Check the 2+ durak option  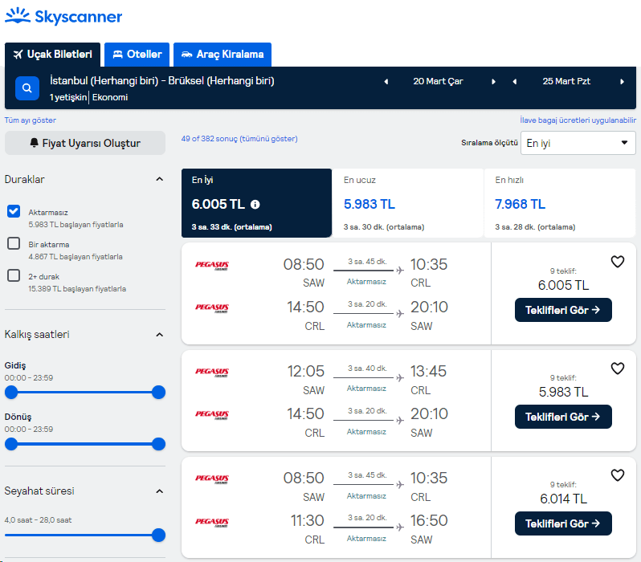click(14, 275)
